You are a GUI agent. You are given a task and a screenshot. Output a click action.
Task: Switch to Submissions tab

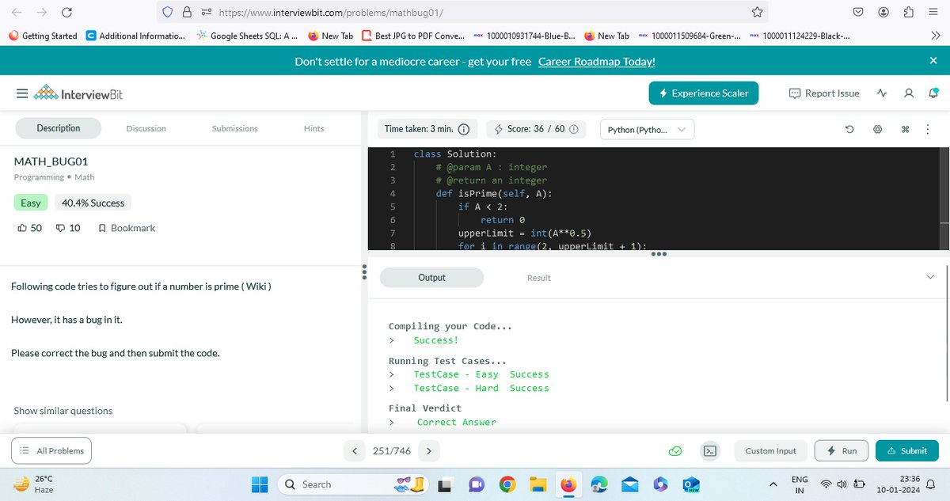pyautogui.click(x=235, y=128)
